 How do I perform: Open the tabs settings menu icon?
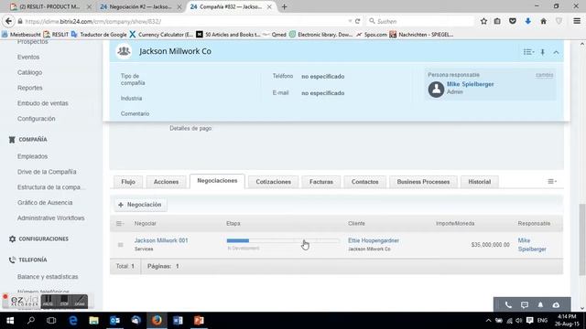coord(552,181)
